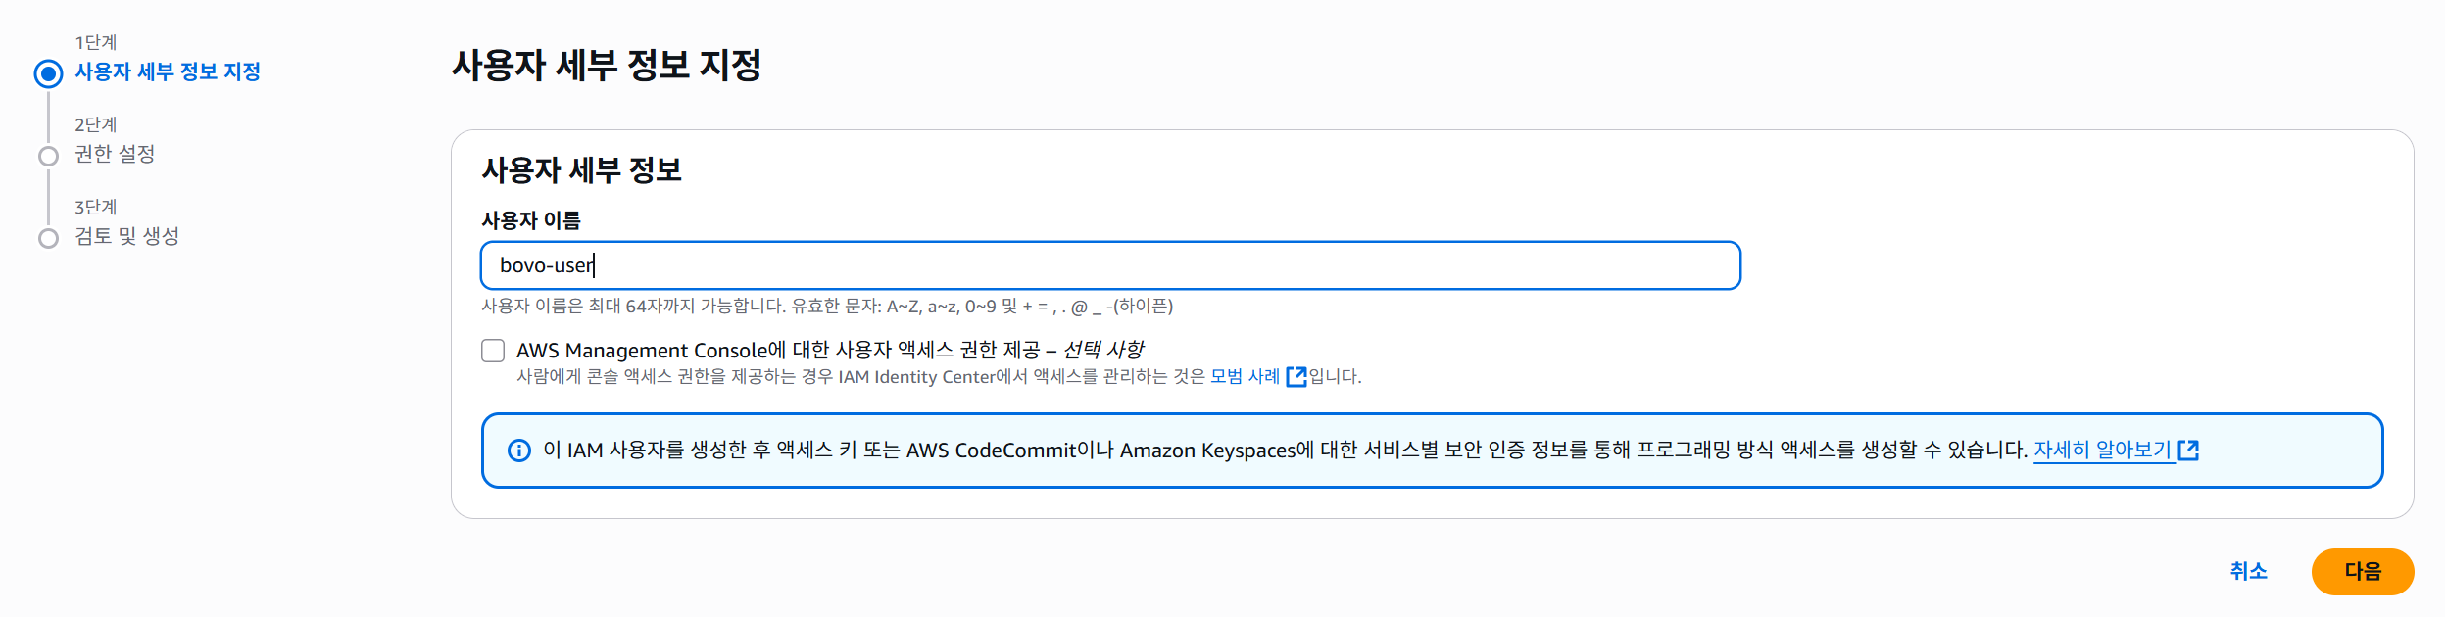Go to 사용자 세부 정보 지정 step label

(x=168, y=71)
